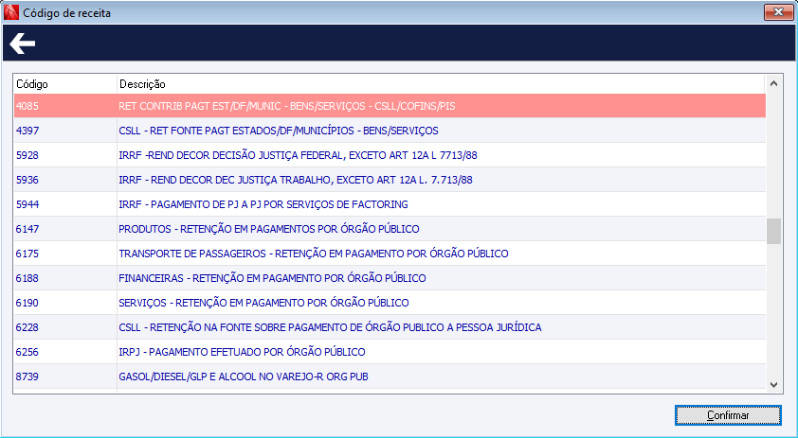
Task: Select IRRF REND DECOR DEC JUSTIÇA TRABALHO description
Action: coord(296,180)
